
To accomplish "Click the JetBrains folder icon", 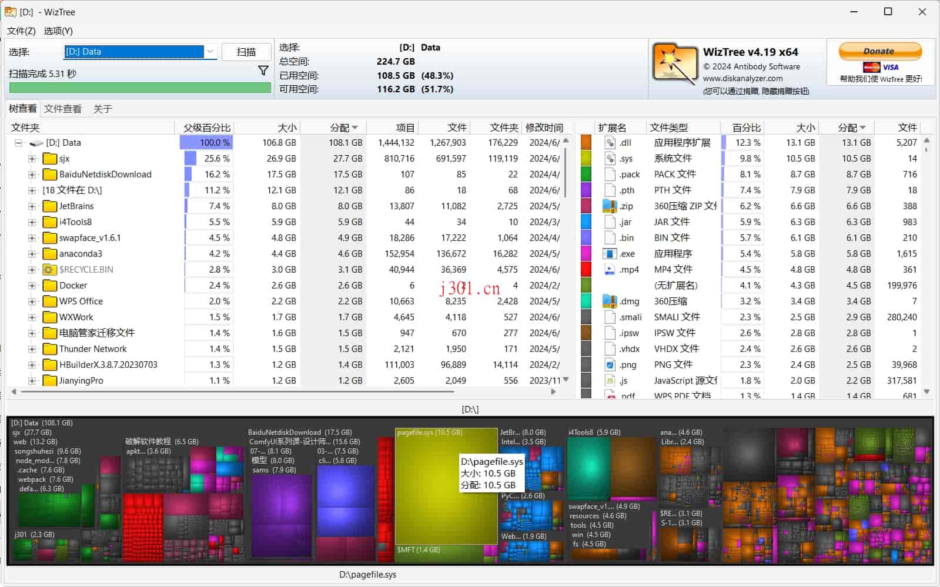I will 49,206.
